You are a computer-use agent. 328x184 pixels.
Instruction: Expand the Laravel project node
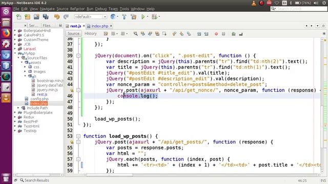pyautogui.click(x=15, y=49)
